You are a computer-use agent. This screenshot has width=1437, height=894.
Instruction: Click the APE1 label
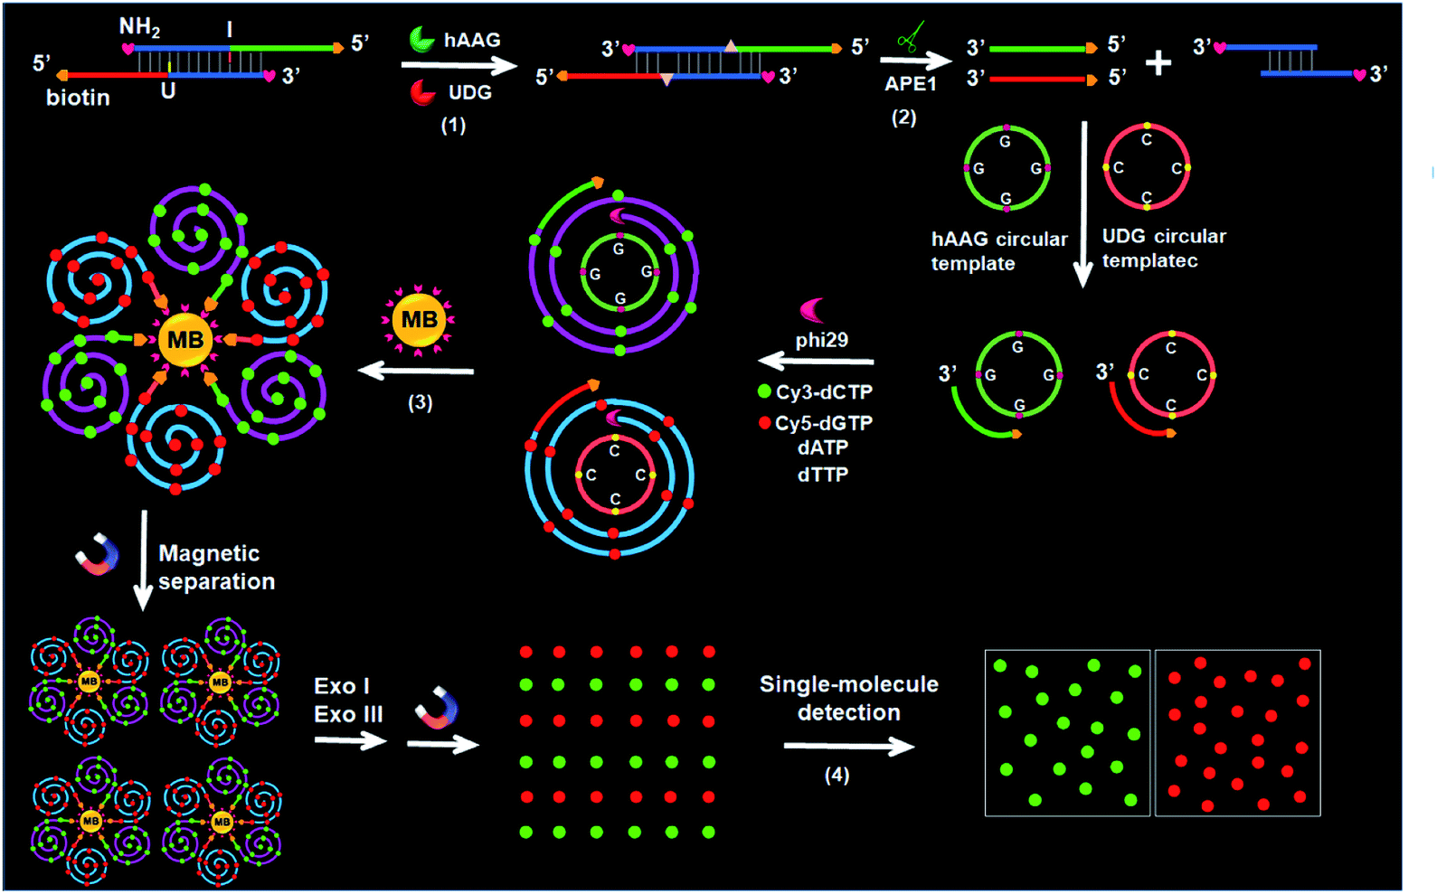point(911,84)
